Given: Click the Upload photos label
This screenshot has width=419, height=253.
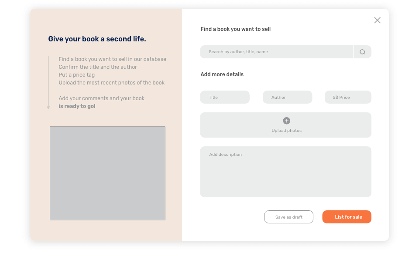Looking at the screenshot, I should pos(286,131).
